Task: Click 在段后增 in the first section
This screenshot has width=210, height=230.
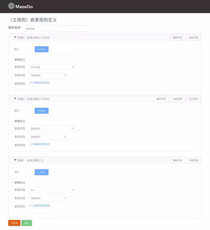Action: pyautogui.click(x=193, y=37)
